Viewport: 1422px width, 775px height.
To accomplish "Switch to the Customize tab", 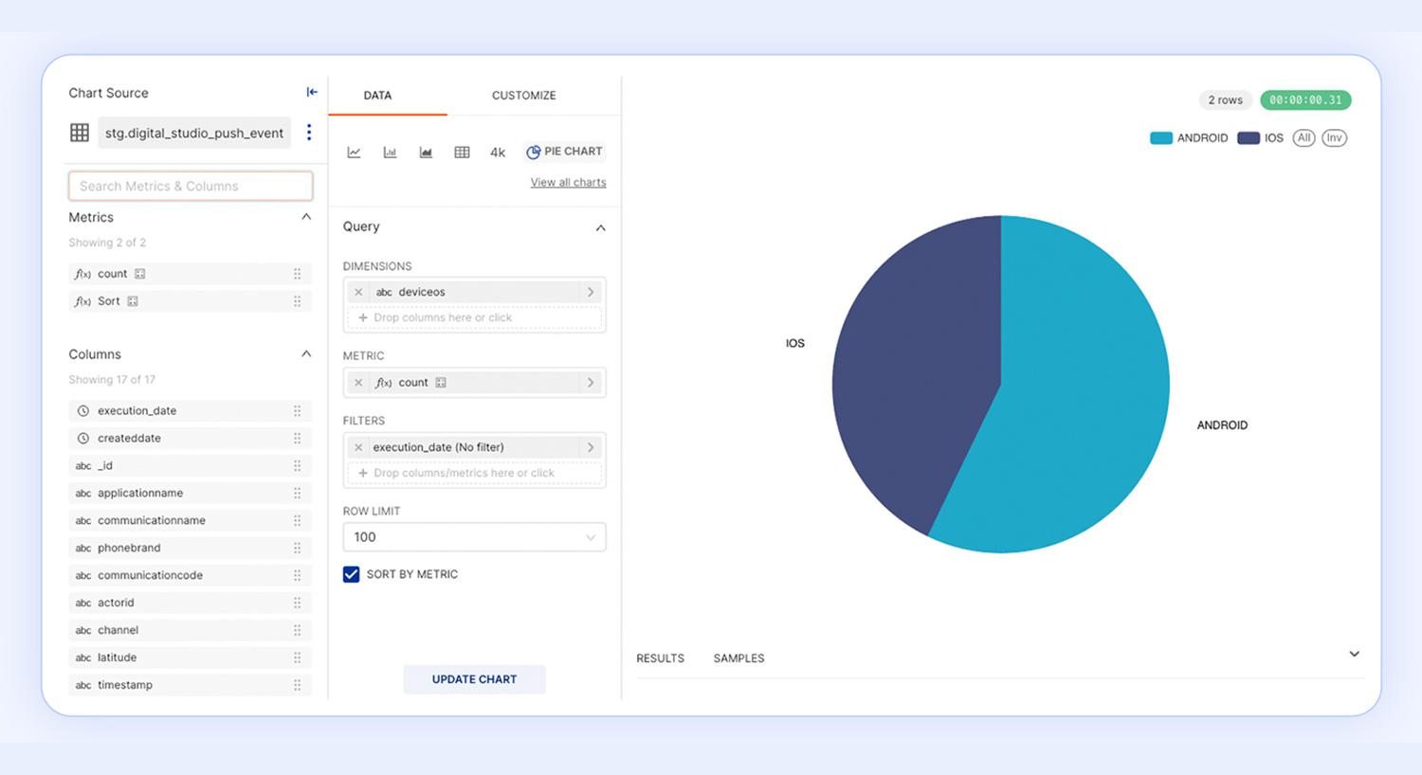I will pyautogui.click(x=523, y=96).
